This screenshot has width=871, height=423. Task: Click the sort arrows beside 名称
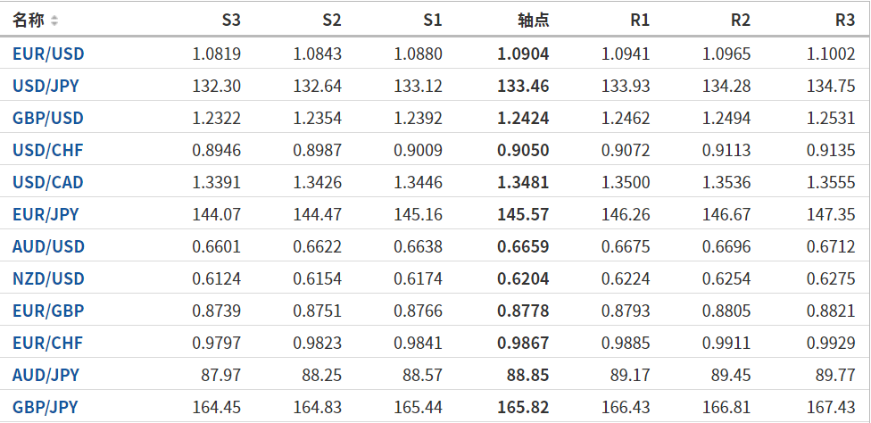tap(54, 21)
